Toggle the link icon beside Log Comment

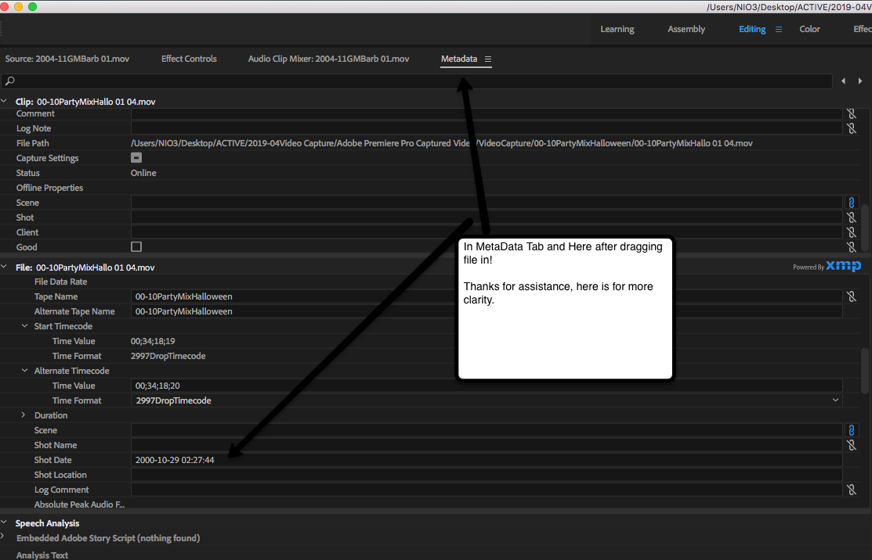pos(852,489)
